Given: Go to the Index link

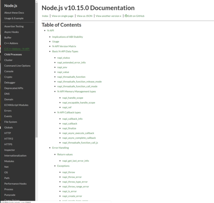Looking at the screenshot, I should [x=45, y=16].
